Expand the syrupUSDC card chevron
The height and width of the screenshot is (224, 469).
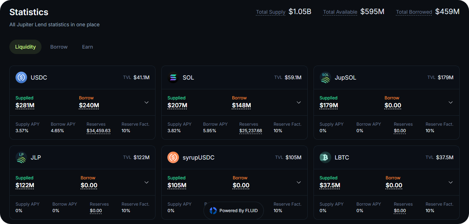click(x=299, y=183)
